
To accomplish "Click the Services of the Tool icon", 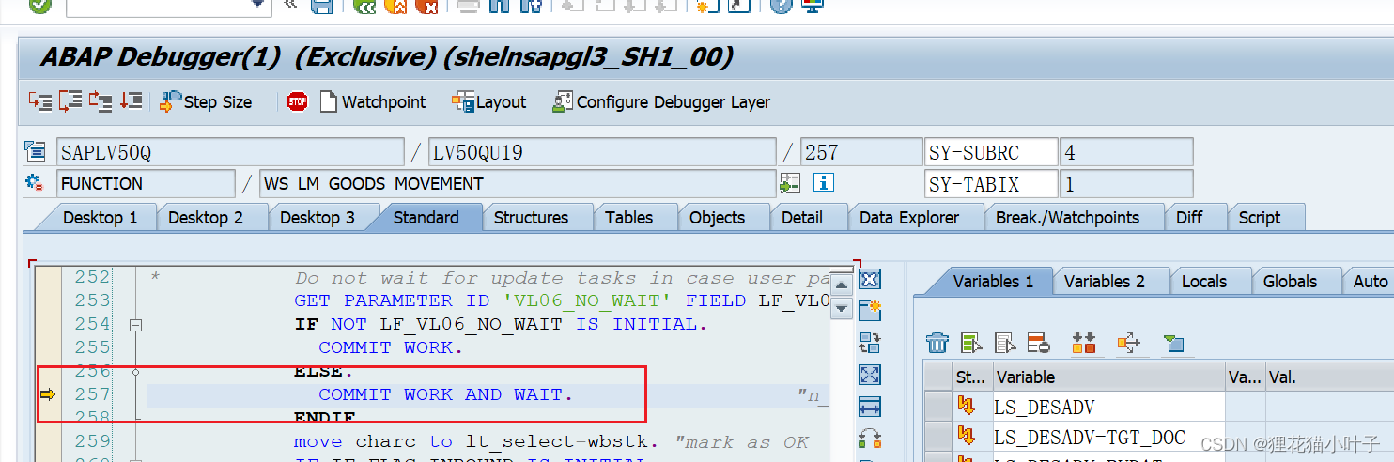I will pyautogui.click(x=870, y=439).
